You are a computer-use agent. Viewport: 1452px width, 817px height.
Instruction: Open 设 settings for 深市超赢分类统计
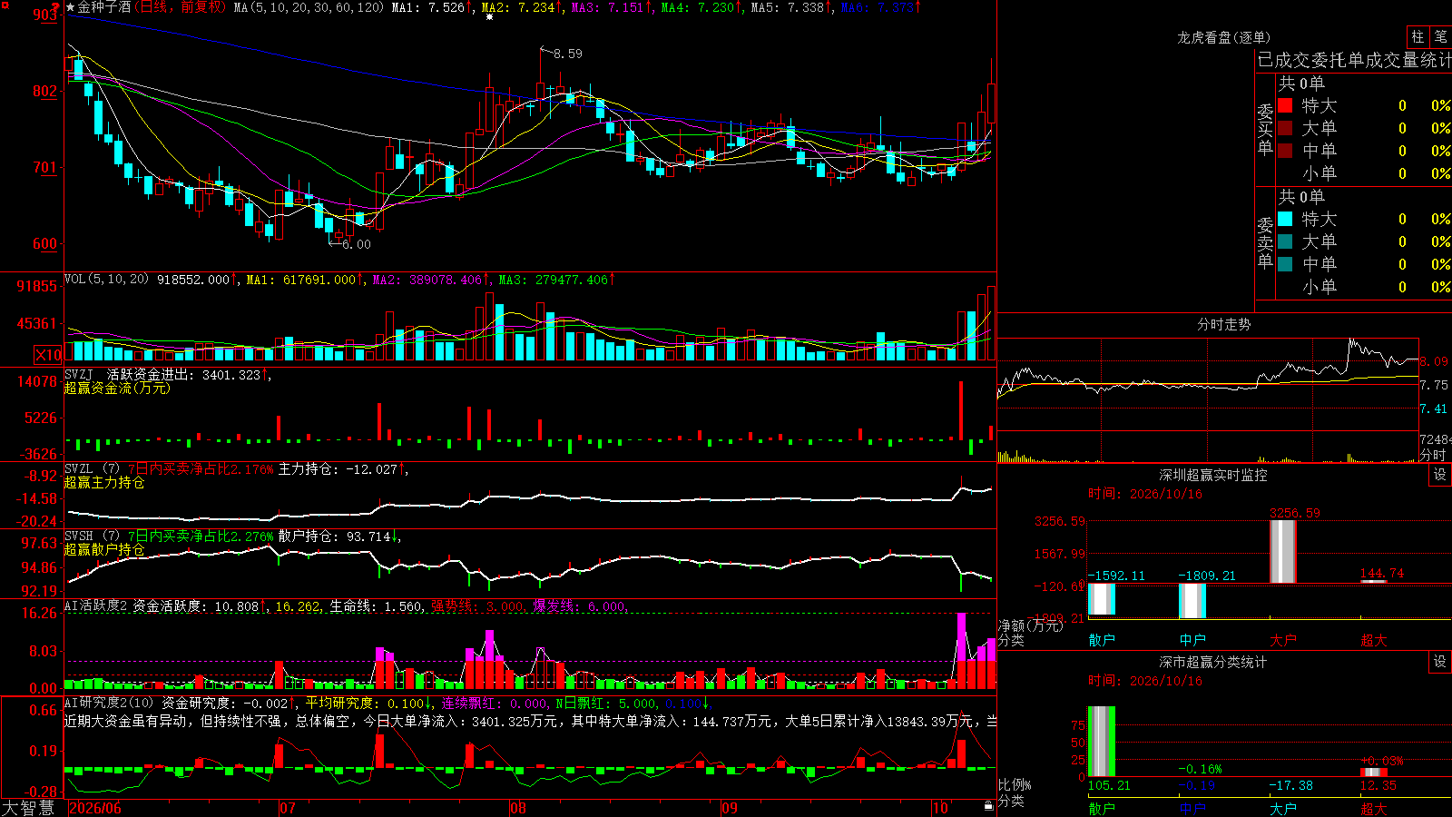coord(1440,662)
